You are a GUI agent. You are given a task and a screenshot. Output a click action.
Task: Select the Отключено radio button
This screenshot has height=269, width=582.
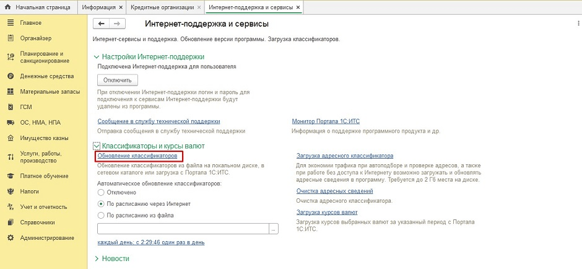[x=102, y=193]
